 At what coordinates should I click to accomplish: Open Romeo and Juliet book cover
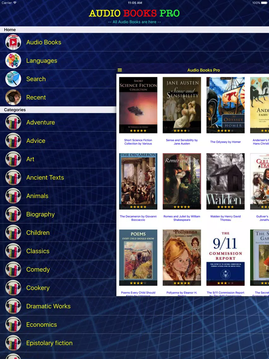(x=182, y=181)
